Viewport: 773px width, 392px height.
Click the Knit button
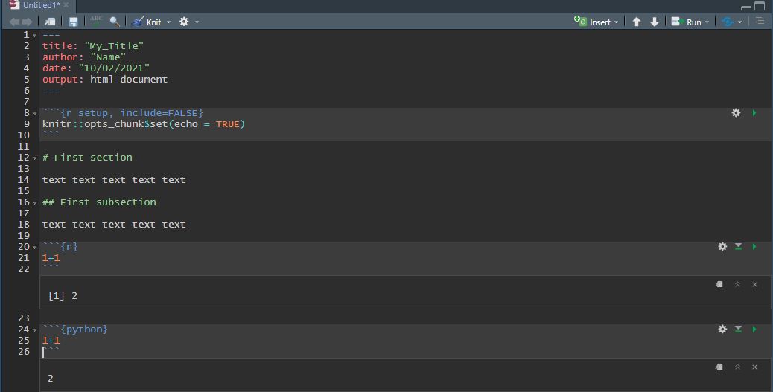coord(147,22)
